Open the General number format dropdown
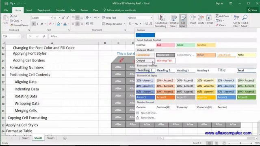This screenshot has height=146, width=260. [x=151, y=17]
